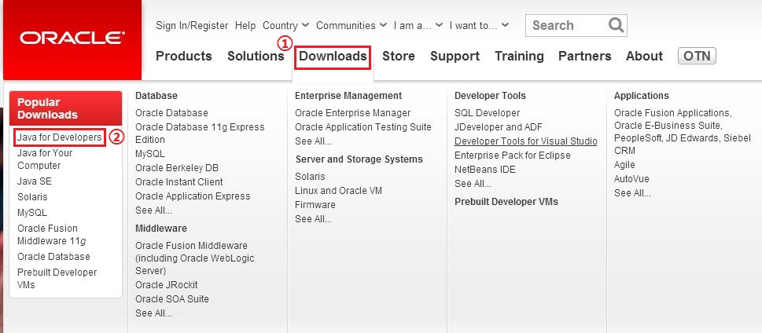
Task: Open the SQL Developer download link
Action: (x=487, y=113)
